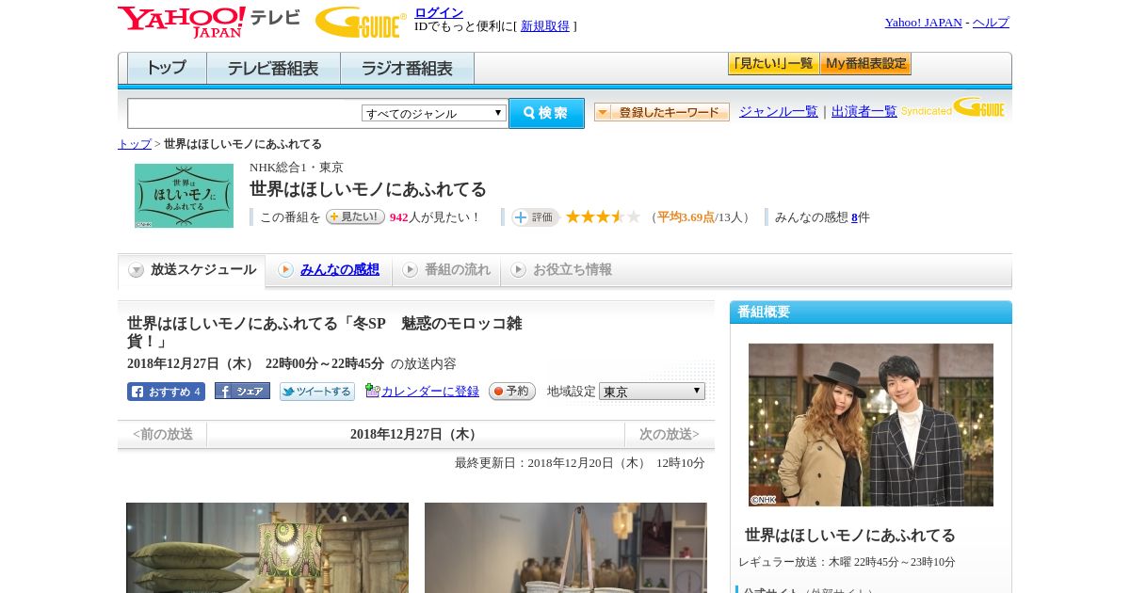Screen dimensions: 1130x593
Task: Select the 番組の流れ tab
Action: [446, 270]
